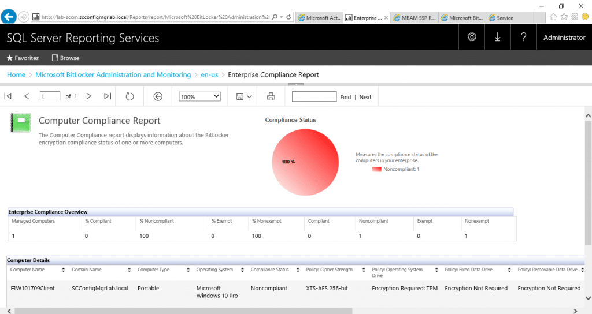
Task: Expand the W101709Client row
Action: pos(13,289)
